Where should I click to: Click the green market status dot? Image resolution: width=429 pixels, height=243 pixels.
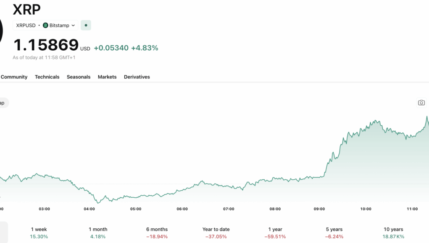tap(86, 26)
